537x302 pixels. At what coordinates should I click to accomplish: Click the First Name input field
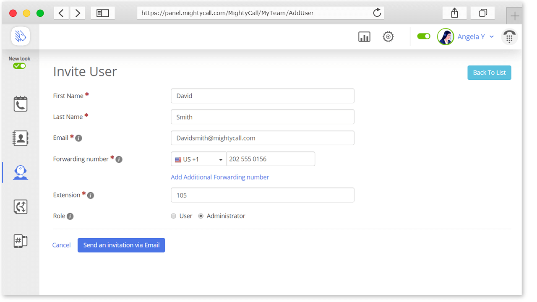tap(263, 96)
